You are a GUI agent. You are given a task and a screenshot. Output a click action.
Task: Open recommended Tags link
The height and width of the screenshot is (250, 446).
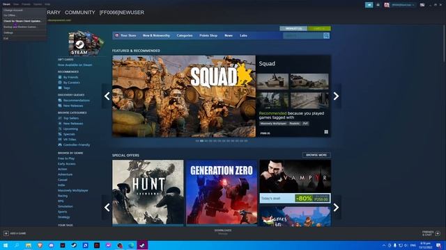(67, 88)
